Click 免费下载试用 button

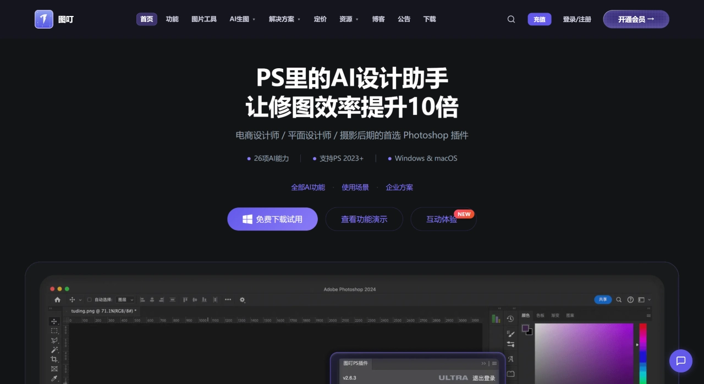(272, 219)
